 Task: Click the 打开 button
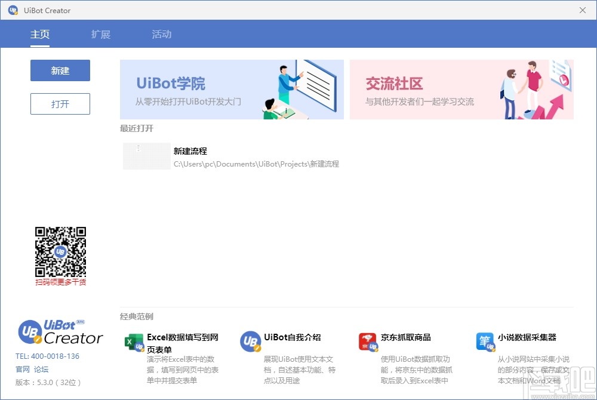tap(60, 104)
